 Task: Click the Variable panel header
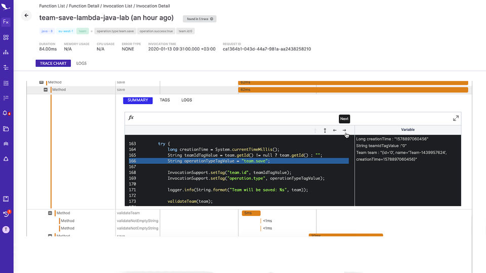[x=408, y=130]
